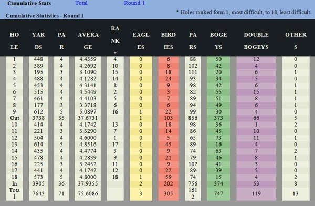Select Out yards total 3738
This screenshot has width=315, height=206.
click(38, 118)
